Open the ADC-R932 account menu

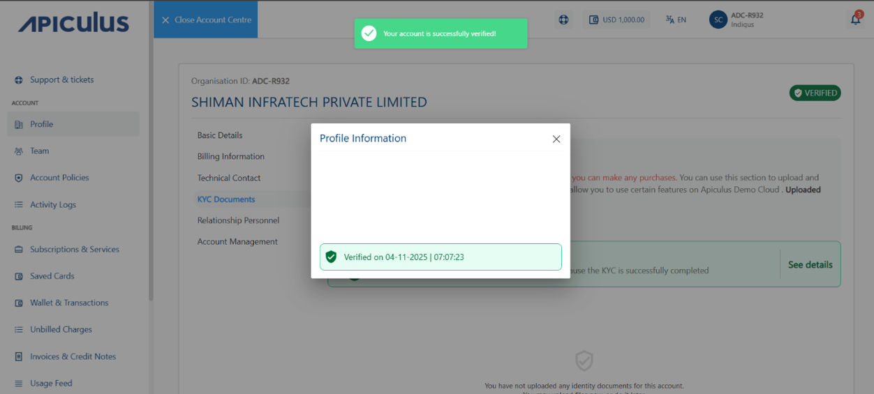click(736, 20)
